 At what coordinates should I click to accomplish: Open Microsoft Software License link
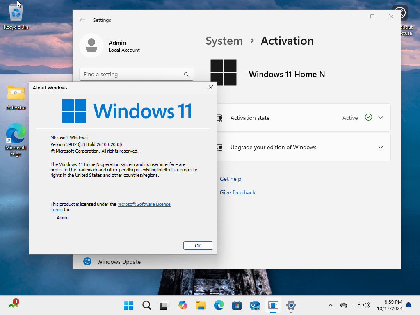(144, 204)
